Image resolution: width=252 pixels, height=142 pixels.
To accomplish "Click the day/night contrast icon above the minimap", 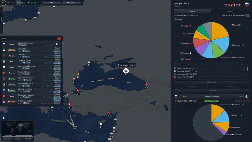I will click(4, 118).
